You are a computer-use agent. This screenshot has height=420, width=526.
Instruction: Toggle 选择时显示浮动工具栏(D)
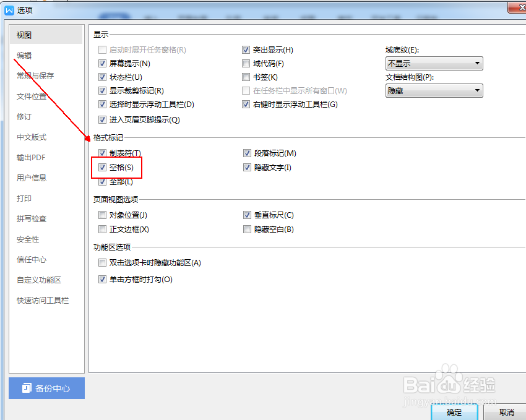pyautogui.click(x=102, y=105)
